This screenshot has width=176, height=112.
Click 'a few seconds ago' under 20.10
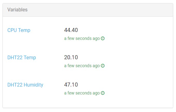click(82, 66)
